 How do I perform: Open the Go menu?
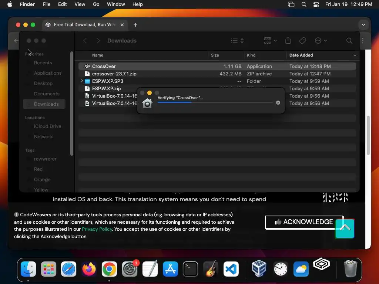pyautogui.click(x=96, y=4)
